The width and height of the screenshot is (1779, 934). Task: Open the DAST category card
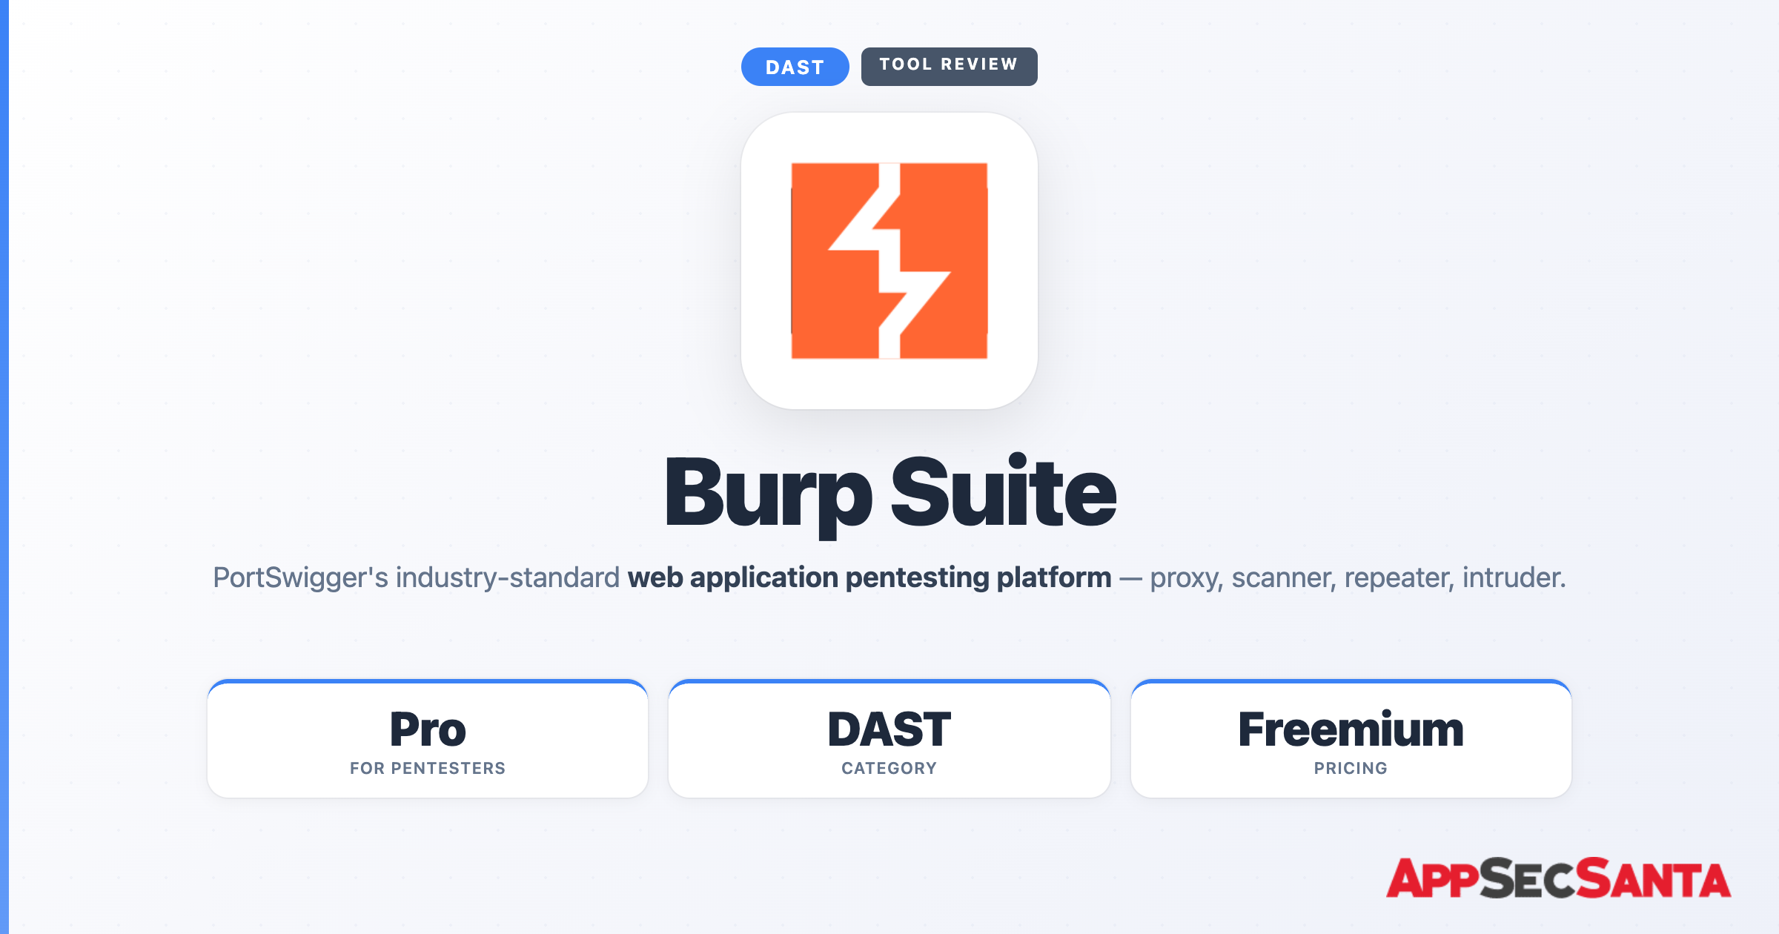(889, 739)
